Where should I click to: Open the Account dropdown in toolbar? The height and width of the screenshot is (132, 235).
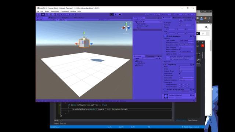tap(166, 15)
